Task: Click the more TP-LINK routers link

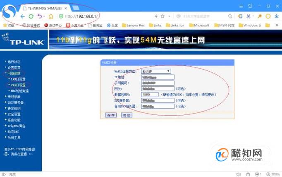Action: click(19, 151)
